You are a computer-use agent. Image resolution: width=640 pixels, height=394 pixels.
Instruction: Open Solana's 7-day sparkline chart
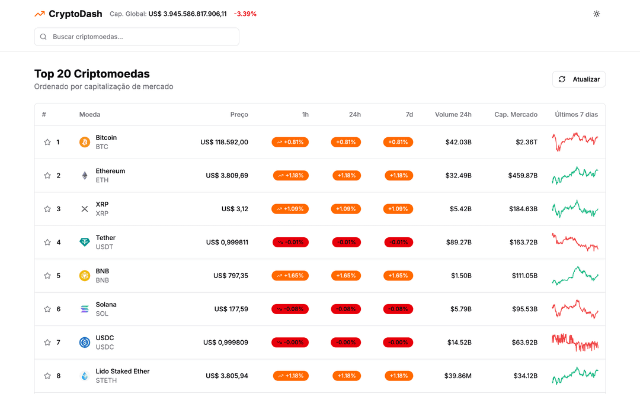coord(575,309)
